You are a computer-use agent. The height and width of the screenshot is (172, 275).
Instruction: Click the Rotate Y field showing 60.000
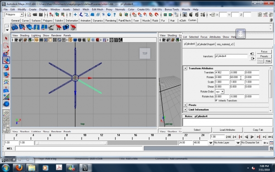[237, 77]
